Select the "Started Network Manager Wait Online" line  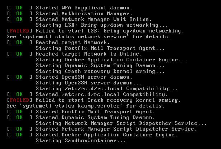(93, 19)
